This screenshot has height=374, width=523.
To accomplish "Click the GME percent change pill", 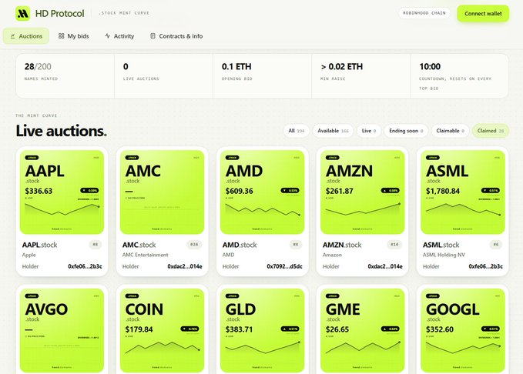I will (391, 329).
